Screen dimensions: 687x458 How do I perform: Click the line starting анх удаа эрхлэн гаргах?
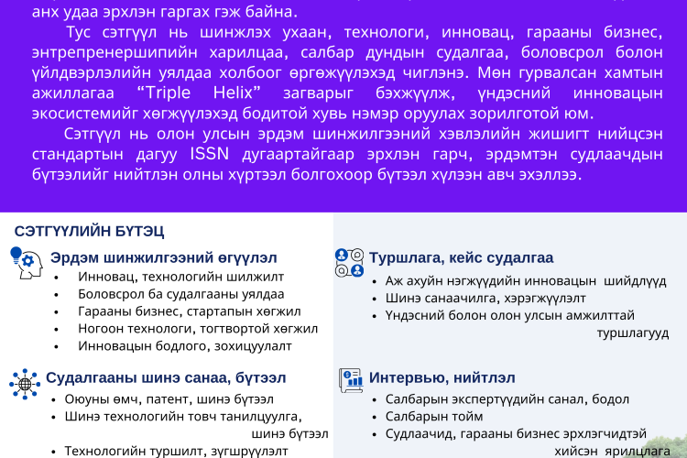(165, 11)
